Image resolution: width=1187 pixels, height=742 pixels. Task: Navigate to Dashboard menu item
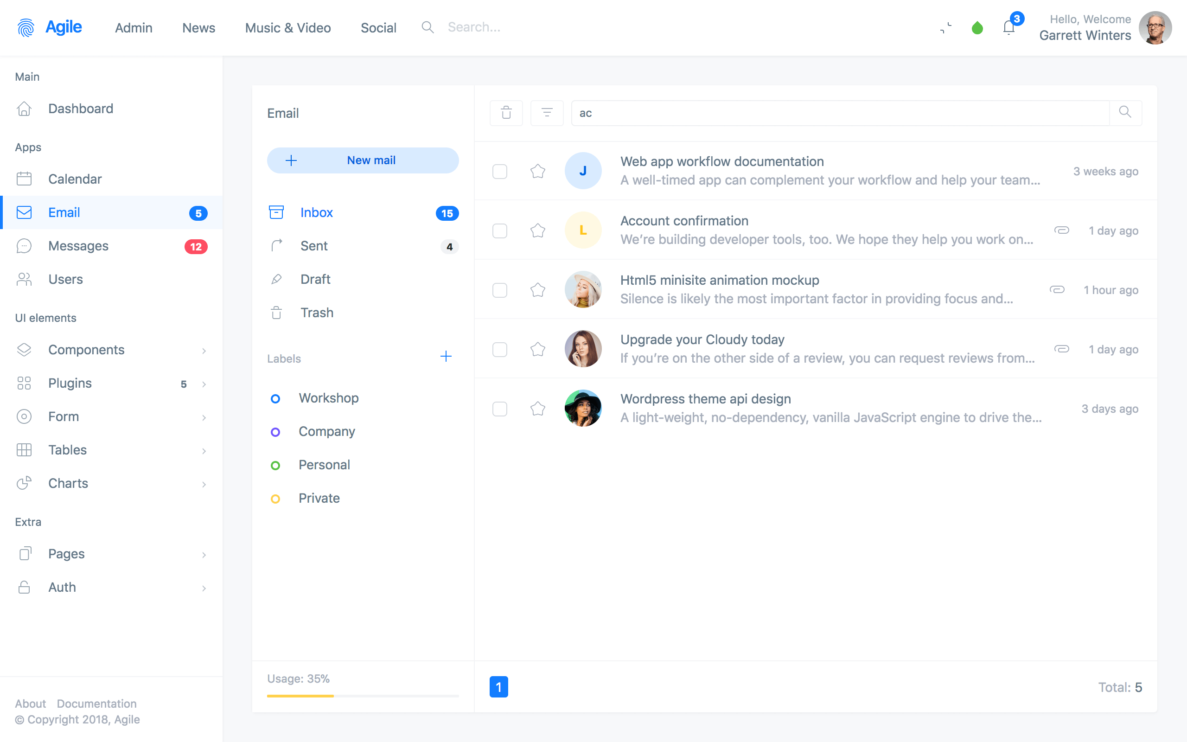tap(80, 108)
